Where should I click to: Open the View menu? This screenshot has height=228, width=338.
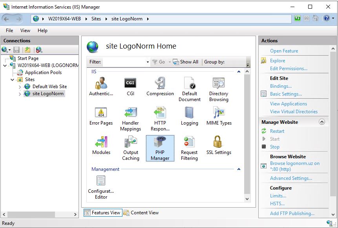[25, 31]
